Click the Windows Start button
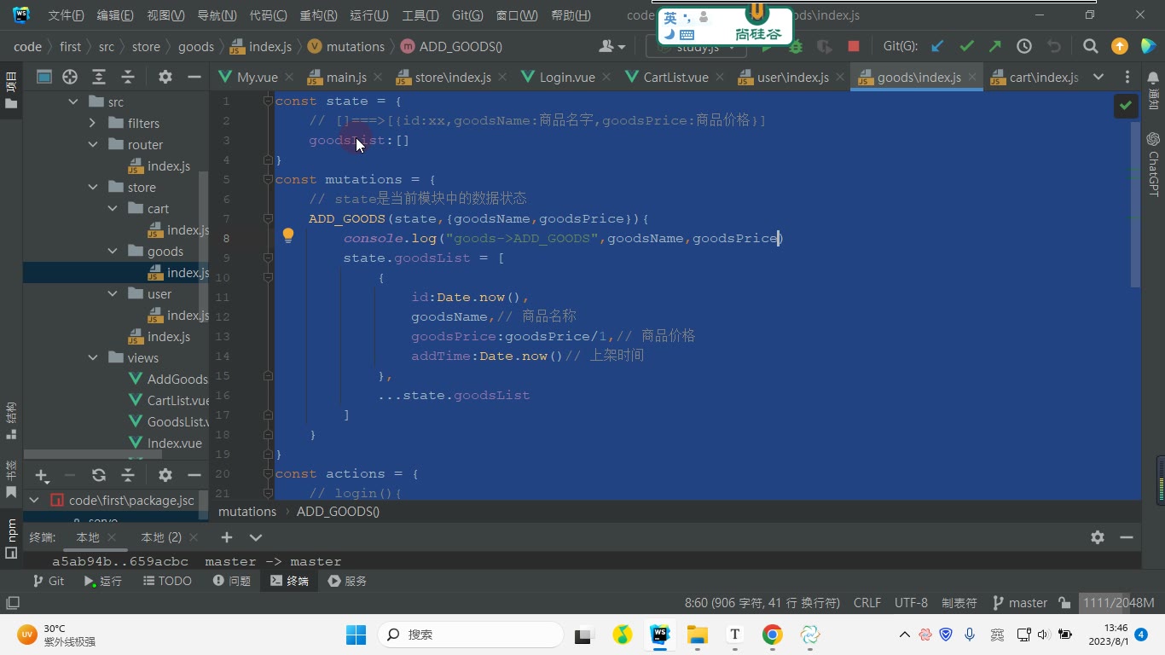Screen dimensions: 1165x655 pyautogui.click(x=356, y=635)
